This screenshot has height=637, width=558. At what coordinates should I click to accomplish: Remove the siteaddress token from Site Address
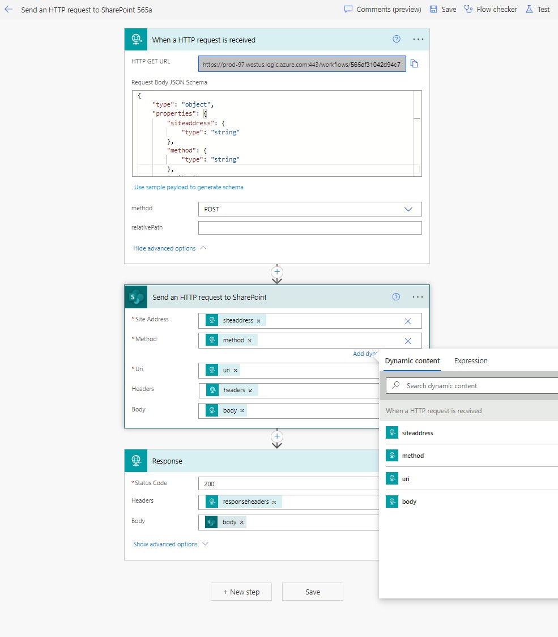(259, 321)
